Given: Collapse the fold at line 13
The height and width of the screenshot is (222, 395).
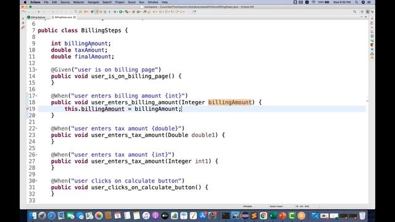Looking at the screenshot, I should tap(36, 70).
